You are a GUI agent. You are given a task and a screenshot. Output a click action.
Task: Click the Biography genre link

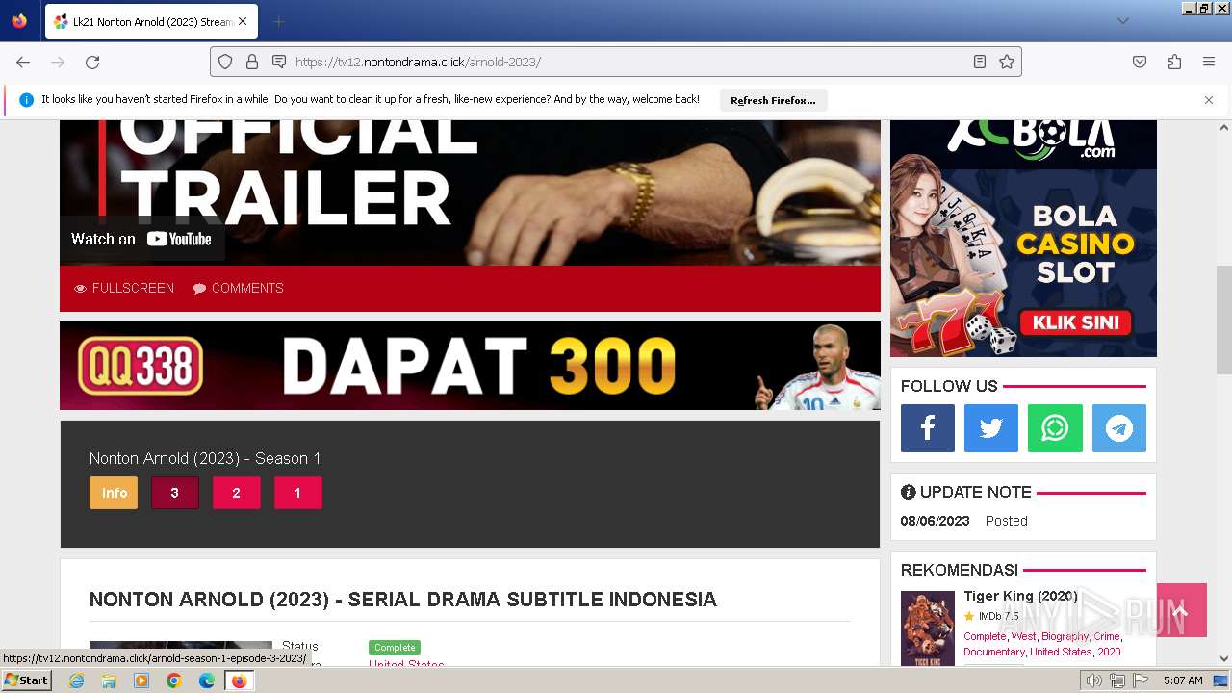[1065, 636]
